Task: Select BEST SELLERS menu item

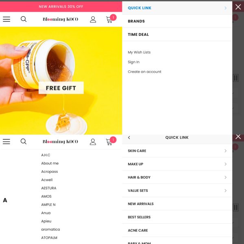Action: [x=177, y=217]
